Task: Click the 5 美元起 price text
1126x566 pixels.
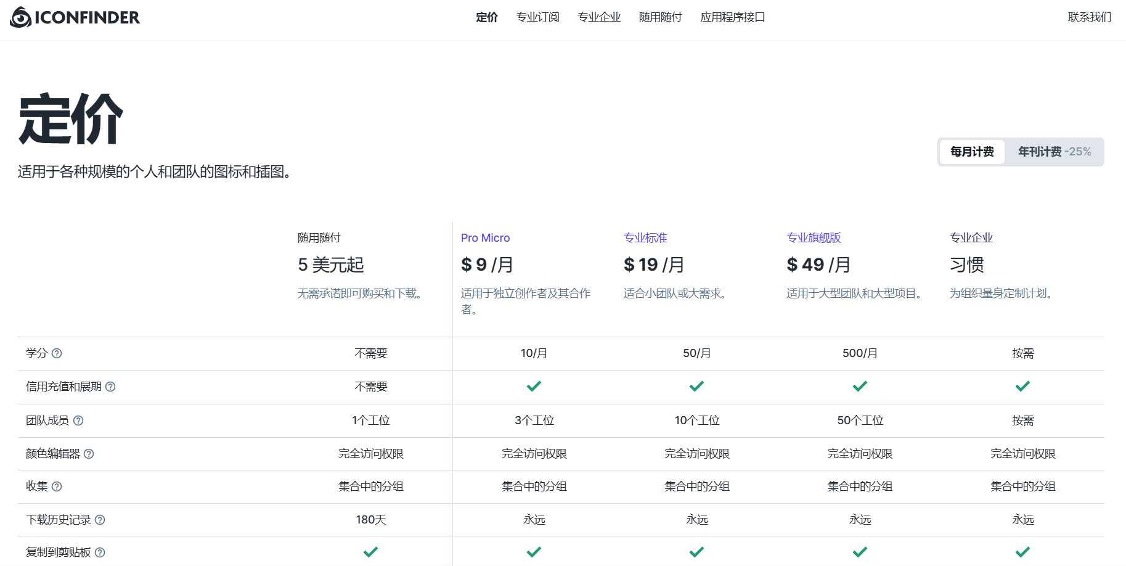Action: (331, 265)
